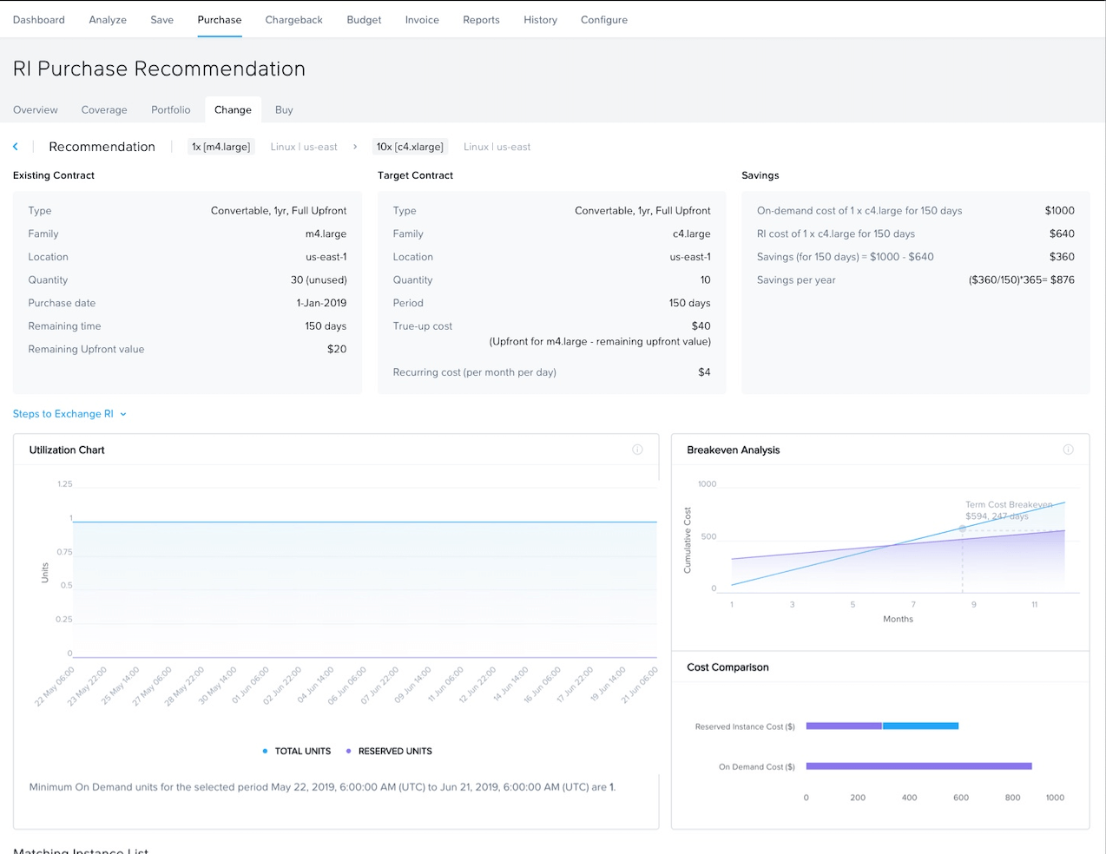The image size is (1106, 854).
Task: Navigate to the Configure section
Action: point(603,20)
